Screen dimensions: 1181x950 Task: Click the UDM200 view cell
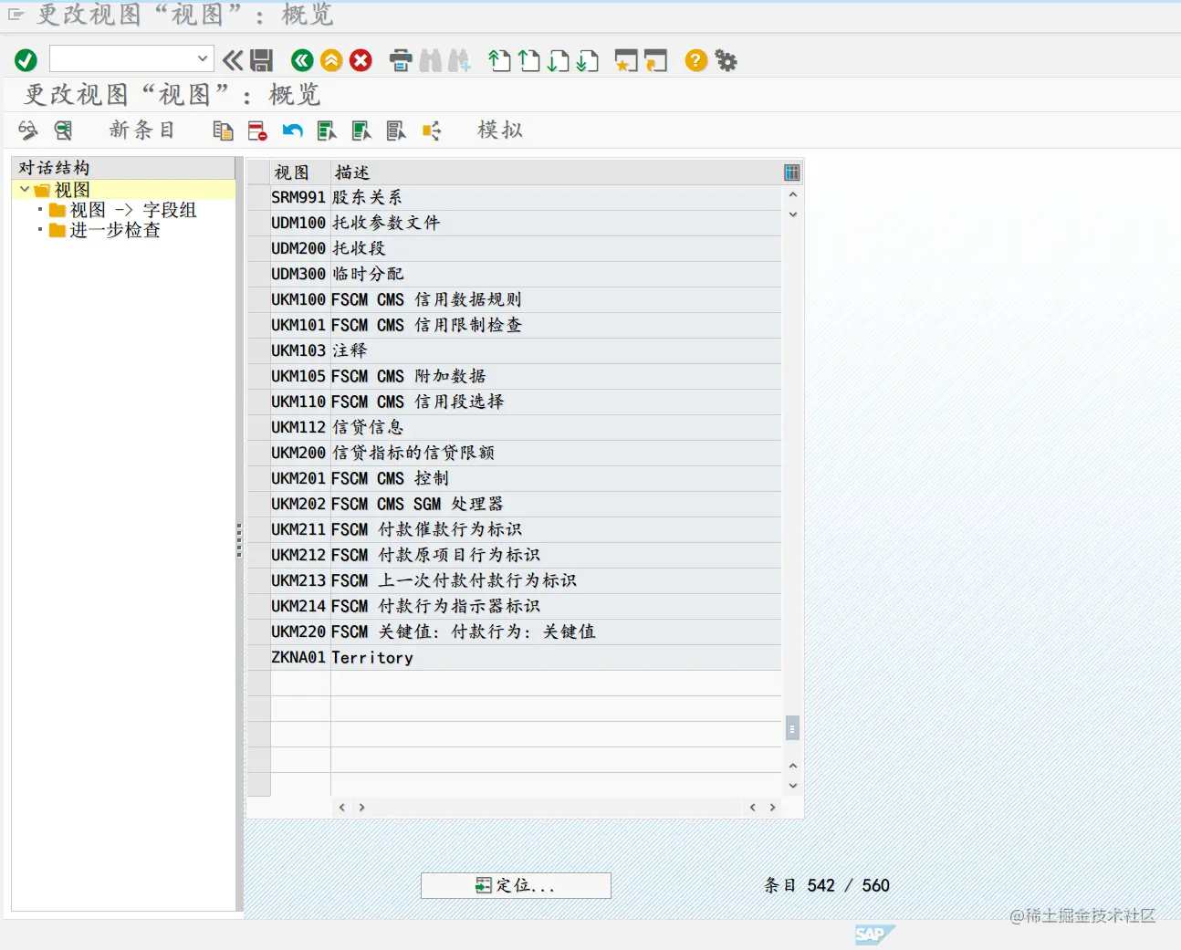(300, 248)
